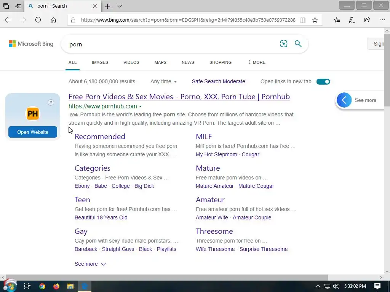
Task: Launch Chrome from the taskbar
Action: (42, 286)
